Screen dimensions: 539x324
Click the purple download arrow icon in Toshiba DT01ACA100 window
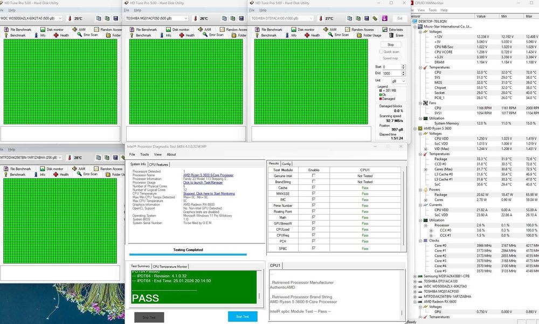[x=384, y=18]
